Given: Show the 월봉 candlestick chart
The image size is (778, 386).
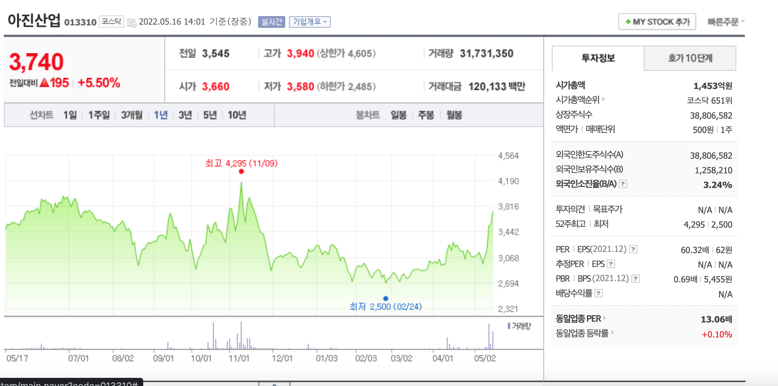Looking at the screenshot, I should (454, 115).
